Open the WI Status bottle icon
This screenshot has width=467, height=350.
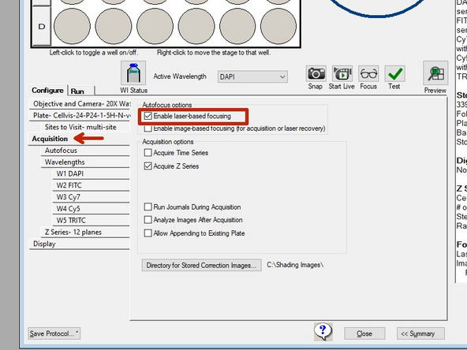[133, 73]
